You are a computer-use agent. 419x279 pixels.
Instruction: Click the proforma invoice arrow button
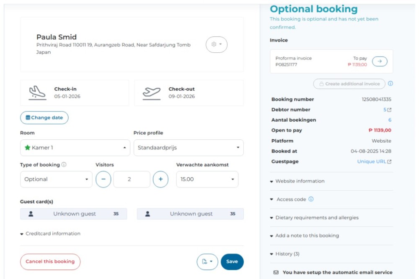click(x=380, y=61)
